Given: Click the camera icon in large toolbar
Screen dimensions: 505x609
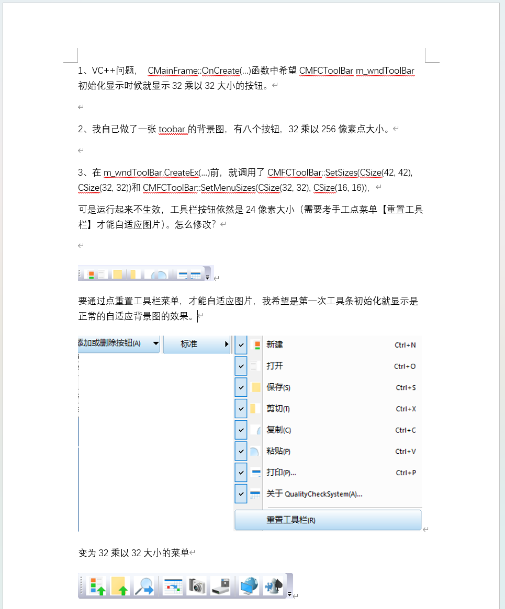Looking at the screenshot, I should [197, 585].
